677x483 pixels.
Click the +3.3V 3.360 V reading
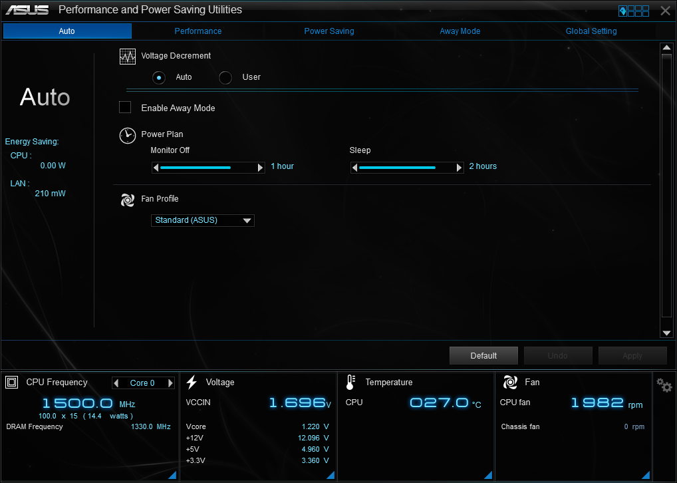coord(315,460)
